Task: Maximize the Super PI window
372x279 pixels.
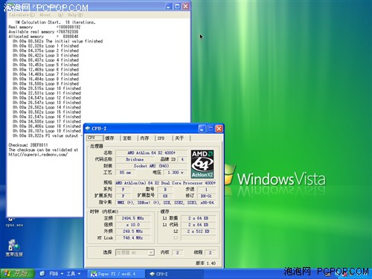Action: (177, 6)
